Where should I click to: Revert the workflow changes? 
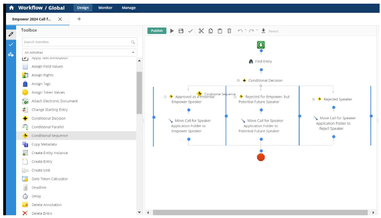click(x=273, y=31)
